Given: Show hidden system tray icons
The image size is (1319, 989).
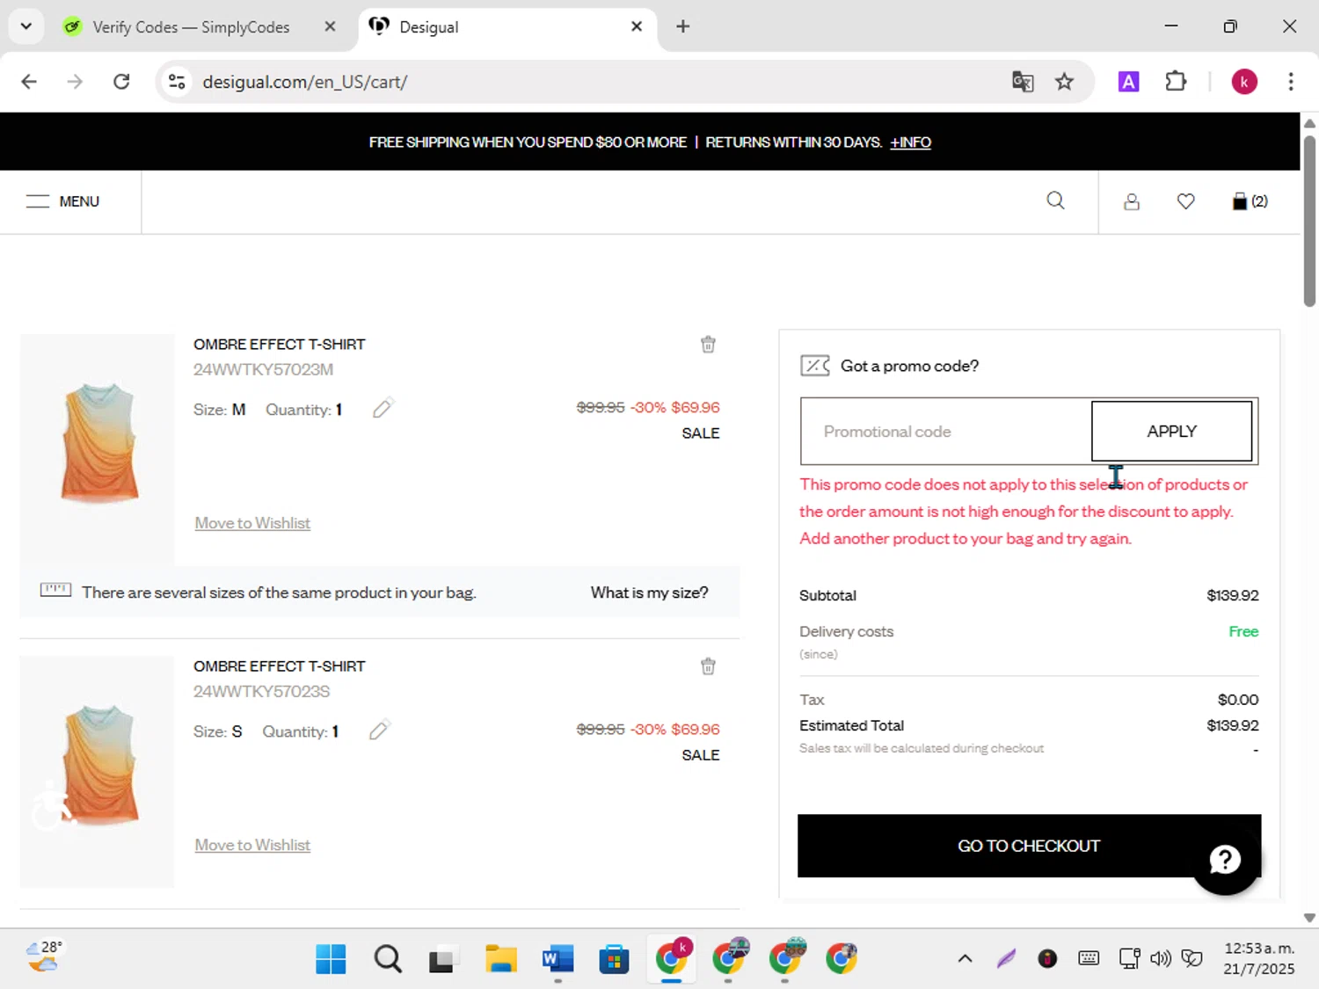Looking at the screenshot, I should pyautogui.click(x=965, y=958).
